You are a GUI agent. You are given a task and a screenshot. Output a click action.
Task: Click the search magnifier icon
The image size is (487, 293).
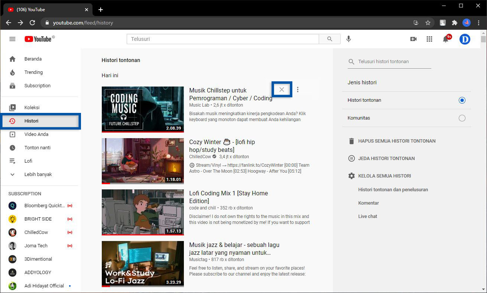tap(329, 39)
